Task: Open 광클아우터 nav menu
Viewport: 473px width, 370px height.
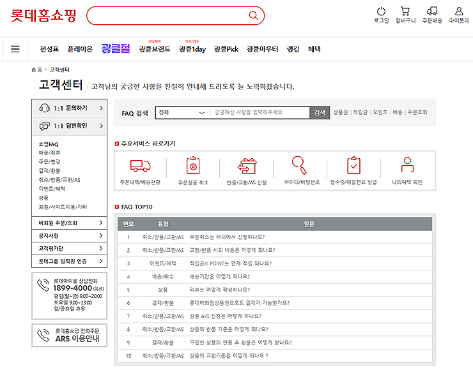Action: point(263,49)
